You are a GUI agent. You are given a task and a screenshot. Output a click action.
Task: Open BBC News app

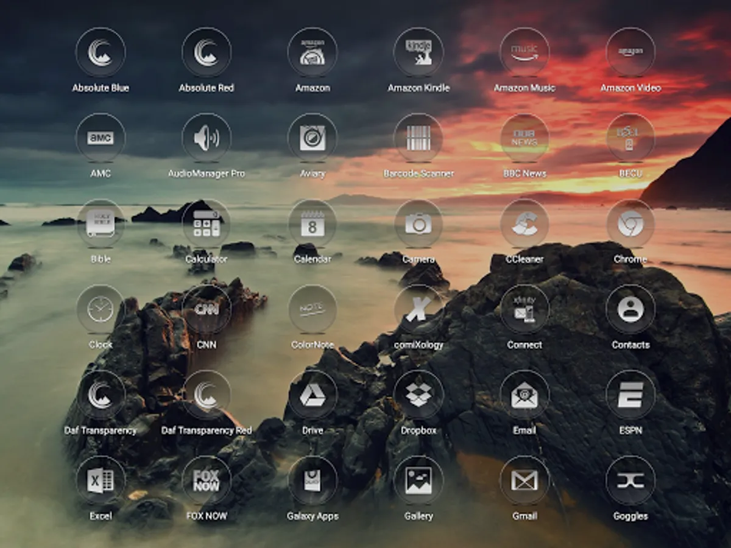524,138
